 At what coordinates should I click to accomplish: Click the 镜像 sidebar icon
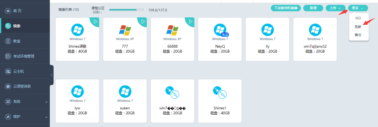click(x=8, y=26)
